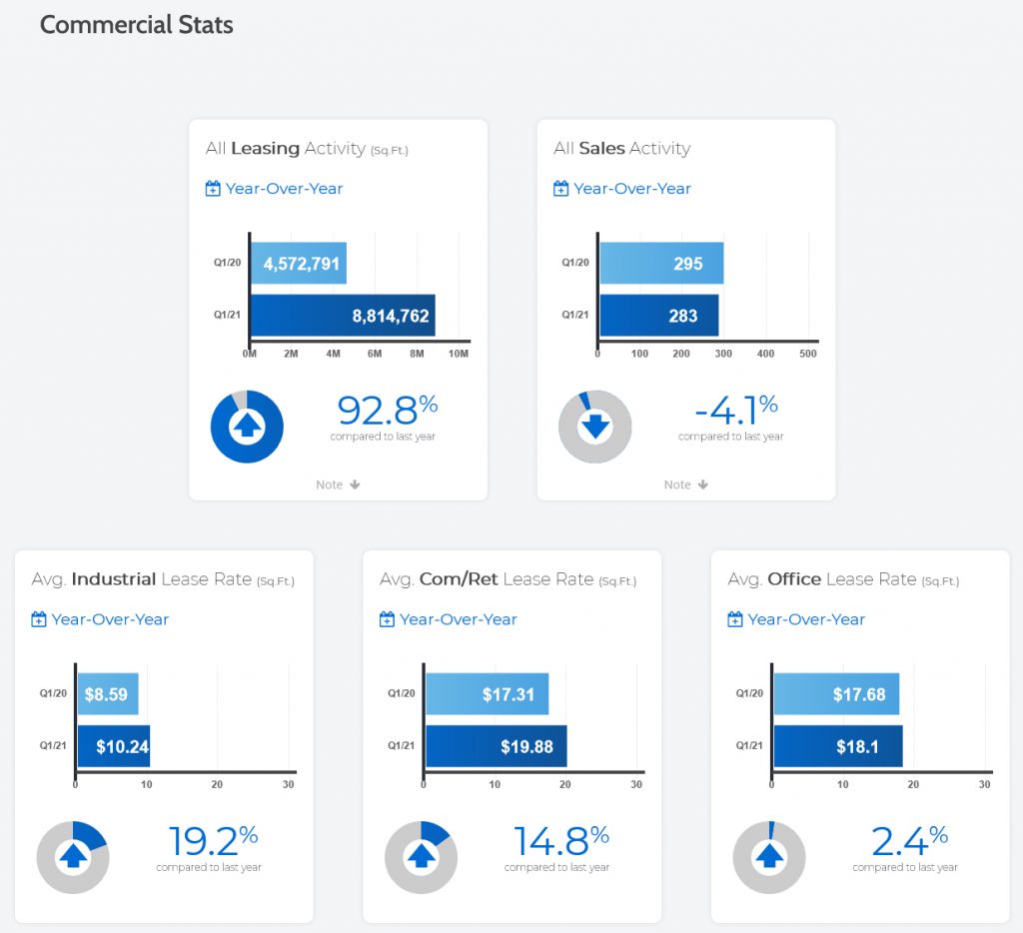Open Year-Over-Year link in Industrial Lease Rate card
Screen dimensions: 1023x933
[x=110, y=619]
